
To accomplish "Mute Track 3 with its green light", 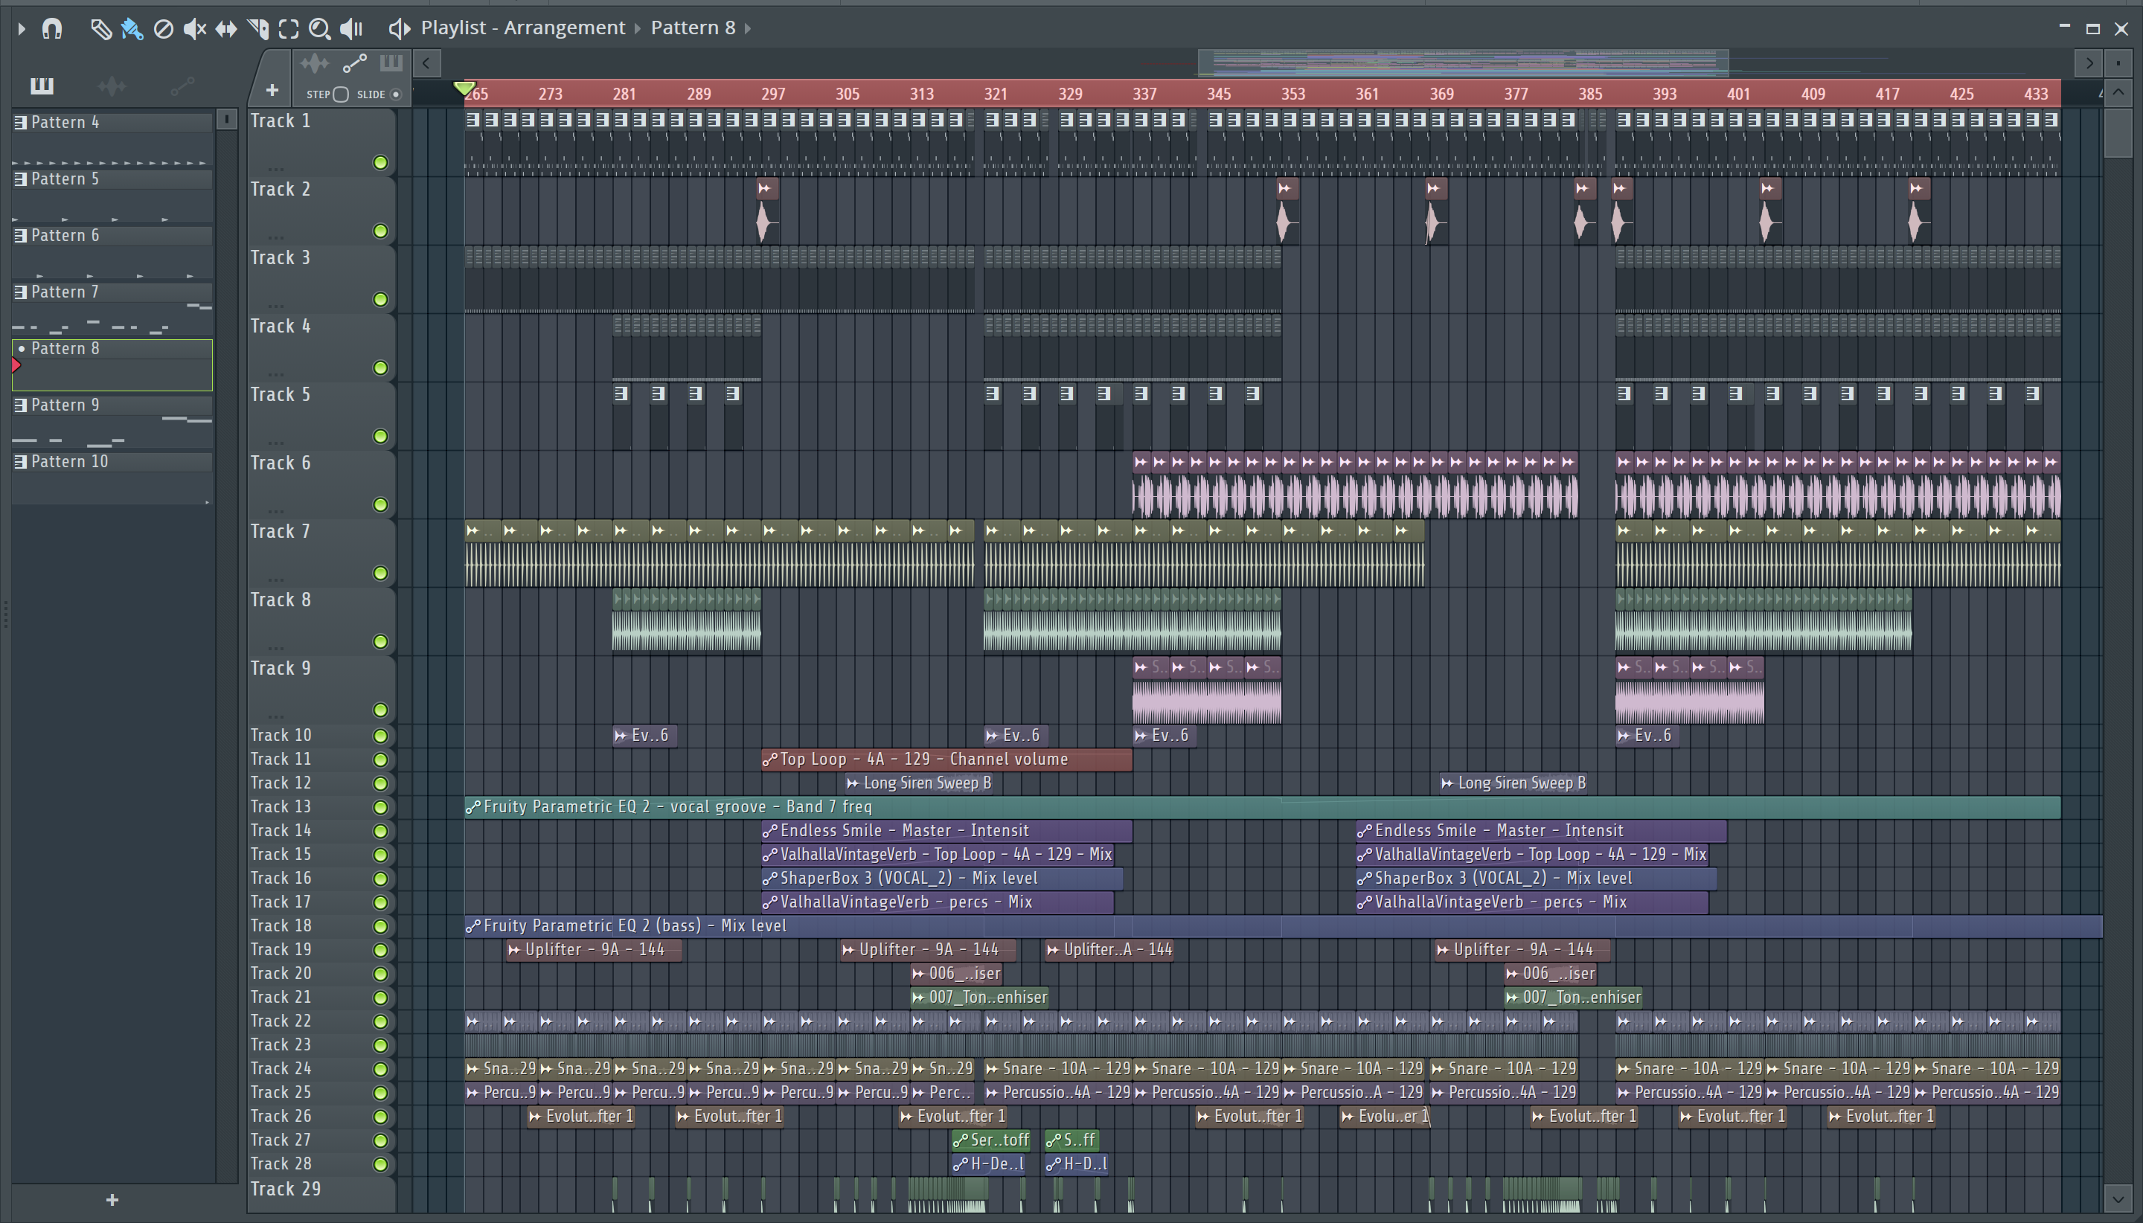I will pyautogui.click(x=380, y=300).
